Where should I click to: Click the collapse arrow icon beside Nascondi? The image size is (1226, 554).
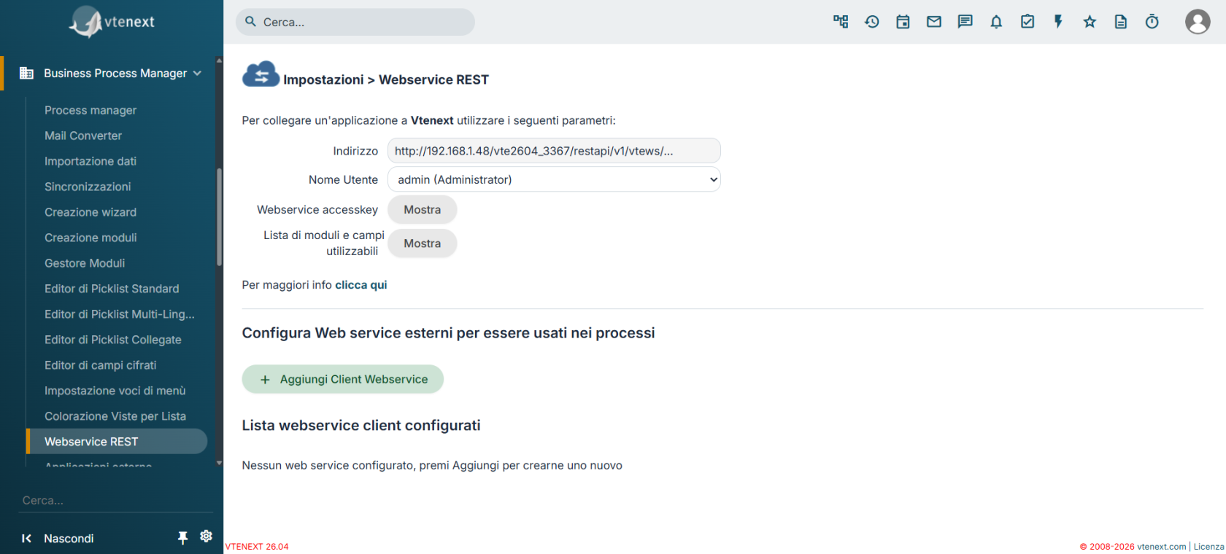26,539
